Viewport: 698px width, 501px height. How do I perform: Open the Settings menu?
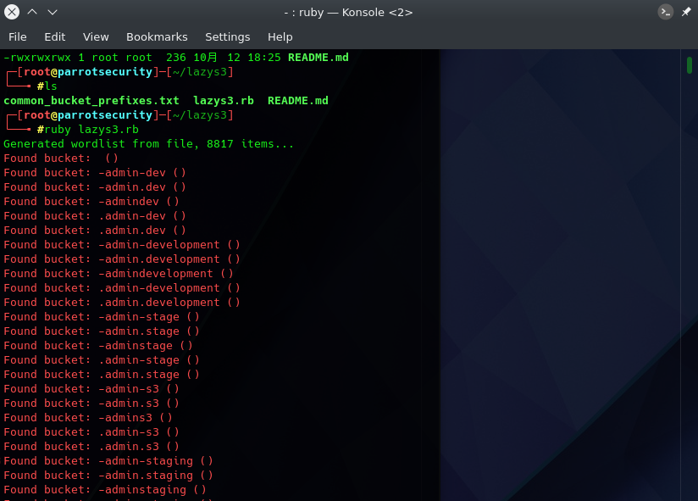tap(228, 37)
